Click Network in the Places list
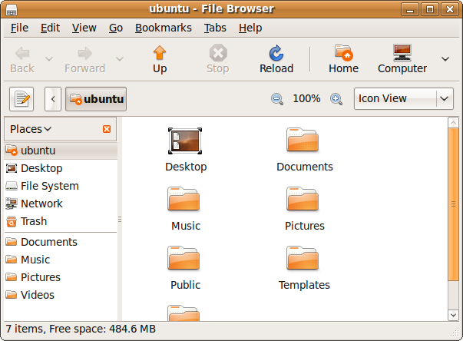463x341 pixels. point(41,204)
